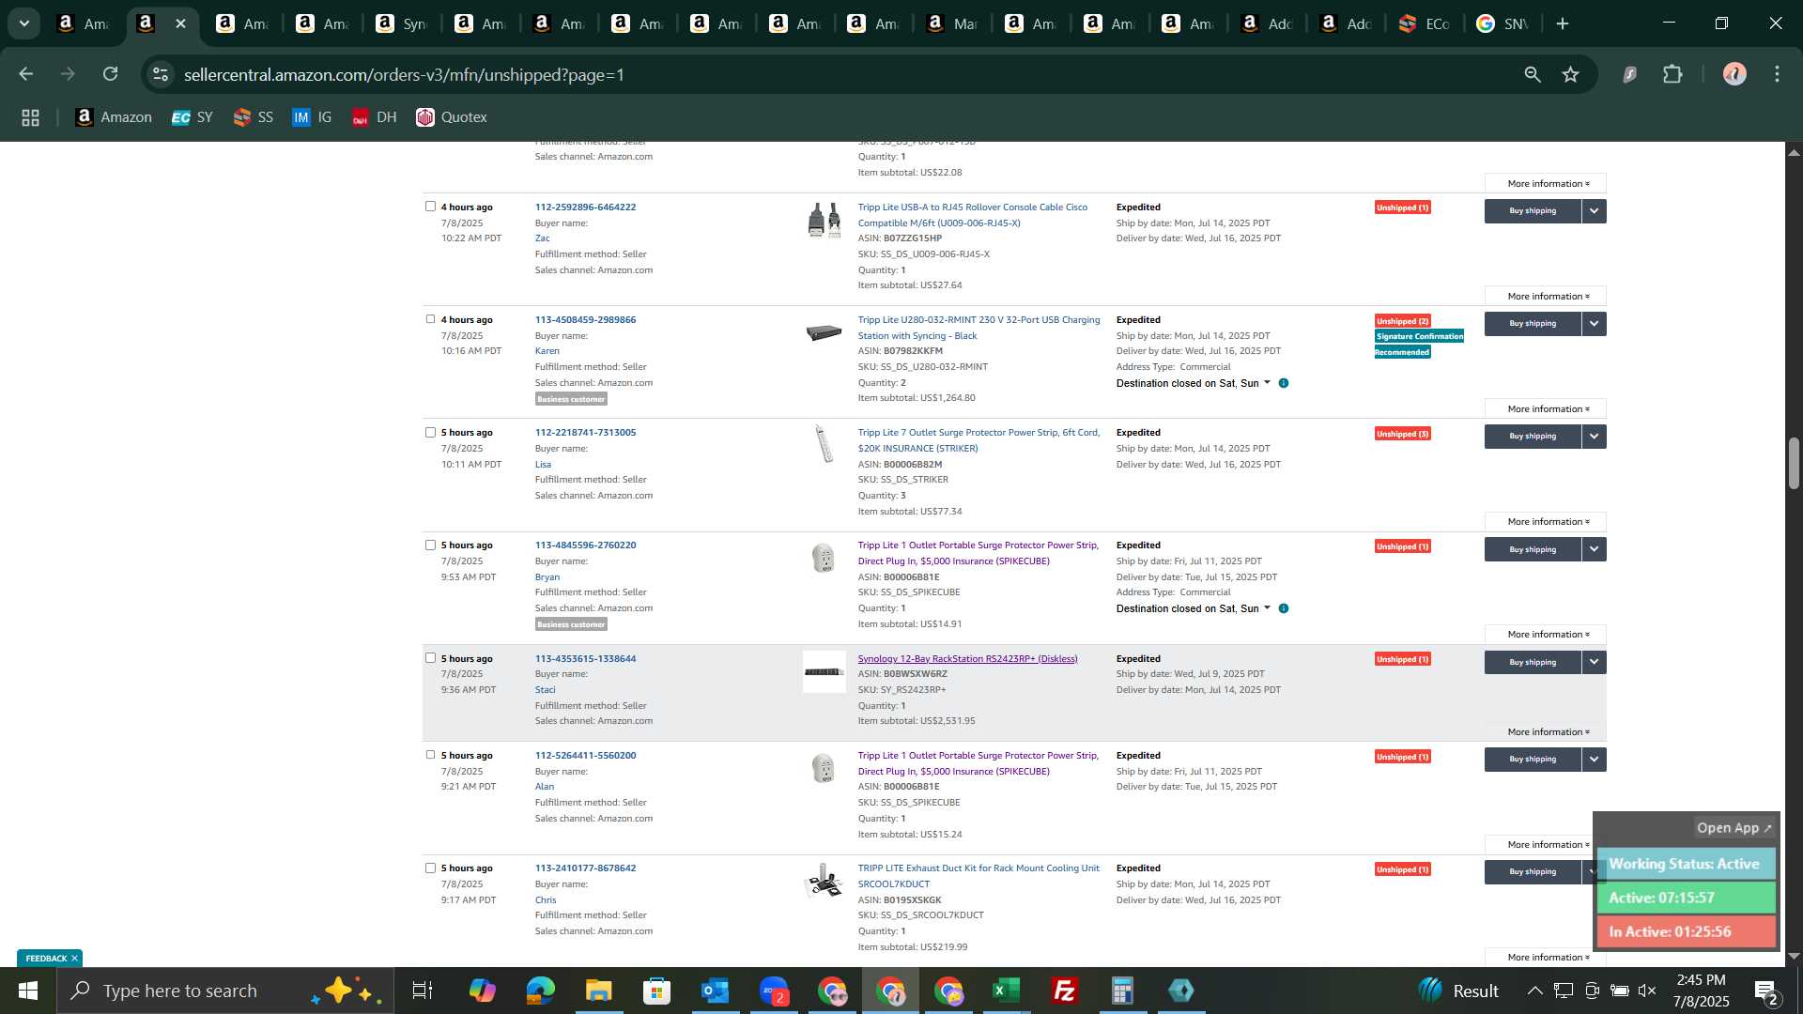Close the current active browser tab
The width and height of the screenshot is (1803, 1014).
181,23
